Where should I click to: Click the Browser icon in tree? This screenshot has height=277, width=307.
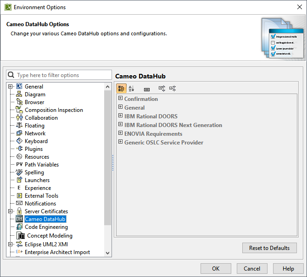pos(19,102)
